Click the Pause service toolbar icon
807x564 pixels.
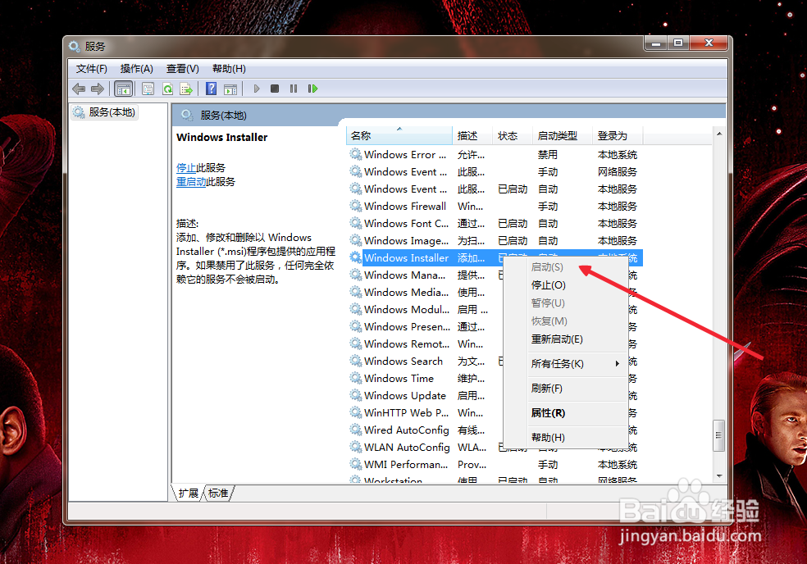(294, 89)
